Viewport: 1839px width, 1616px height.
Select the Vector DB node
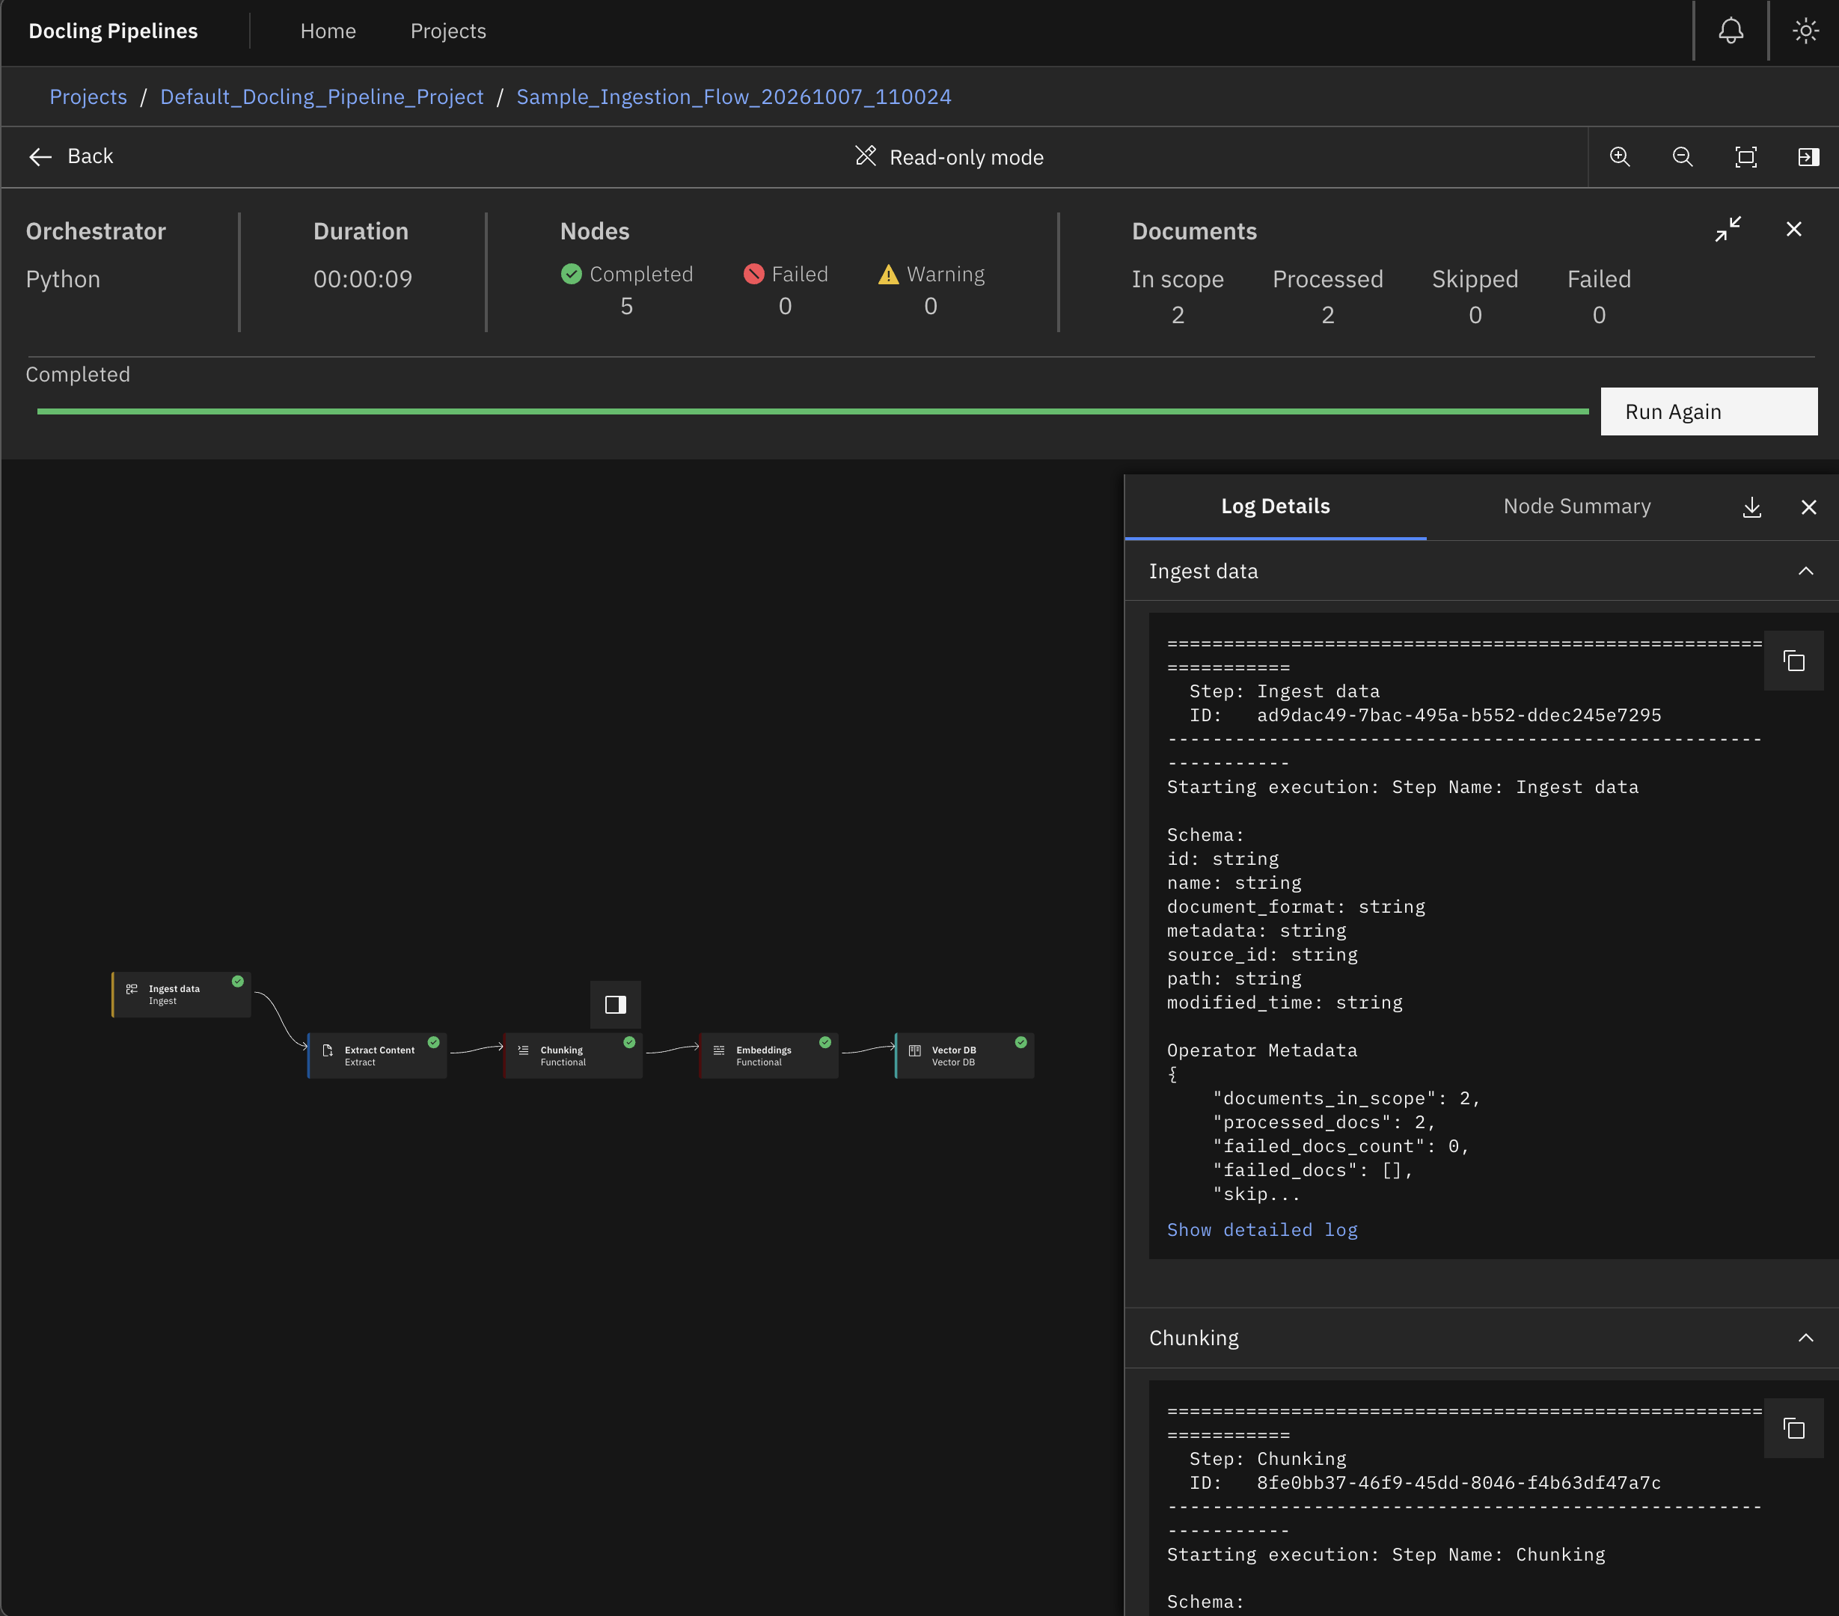(964, 1056)
